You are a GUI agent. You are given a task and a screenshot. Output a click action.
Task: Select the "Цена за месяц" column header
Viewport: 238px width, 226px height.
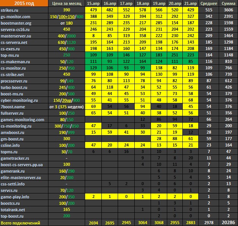[67, 3]
